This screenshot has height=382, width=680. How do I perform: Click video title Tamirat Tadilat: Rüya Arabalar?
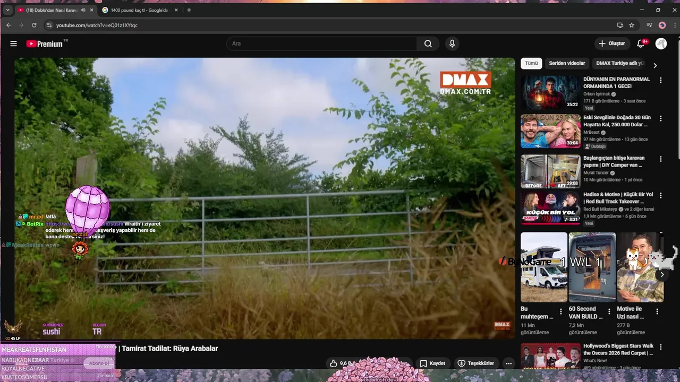(170, 349)
